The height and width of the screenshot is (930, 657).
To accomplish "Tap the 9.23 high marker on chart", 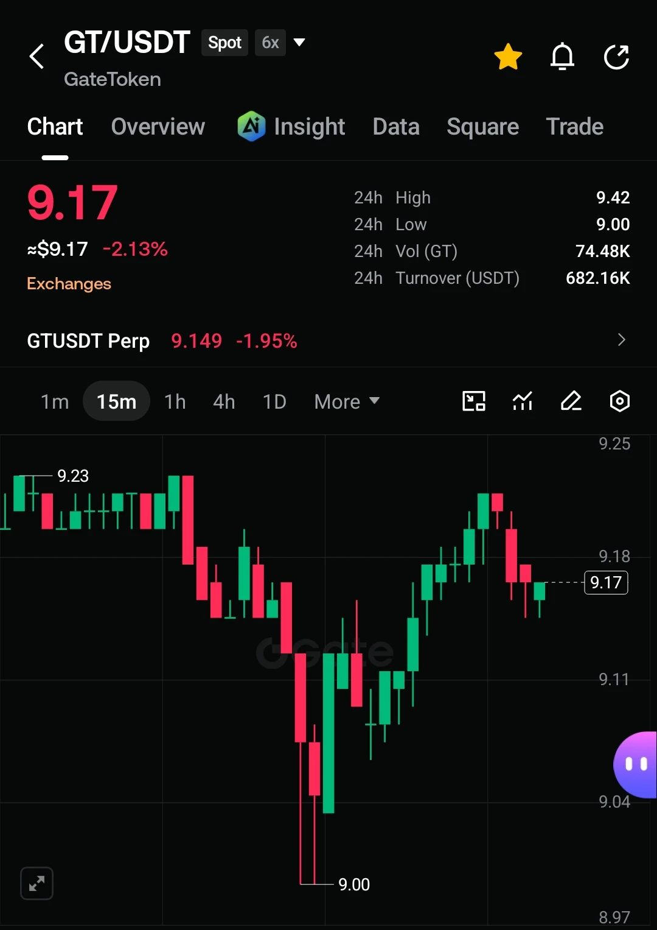I will coord(73,476).
